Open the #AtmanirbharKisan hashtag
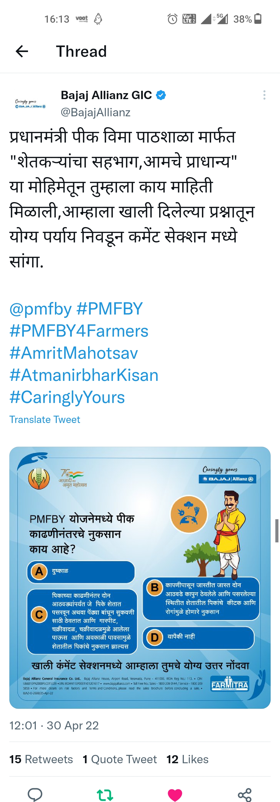The image size is (280, 802). point(84,375)
